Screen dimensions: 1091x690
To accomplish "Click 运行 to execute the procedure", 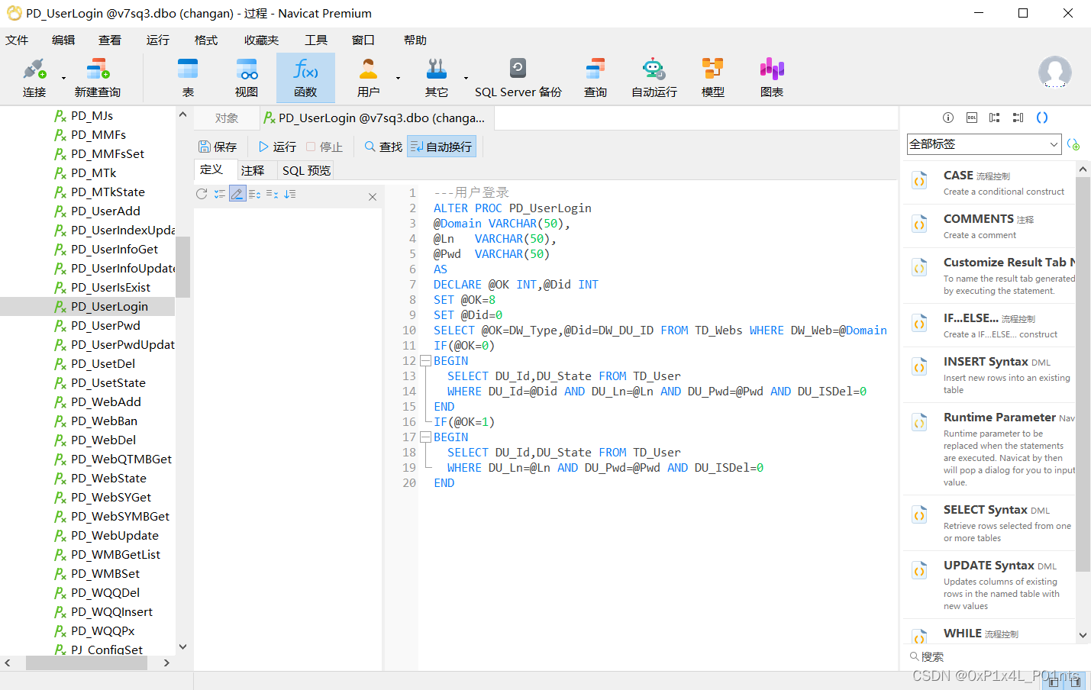I will (x=277, y=147).
